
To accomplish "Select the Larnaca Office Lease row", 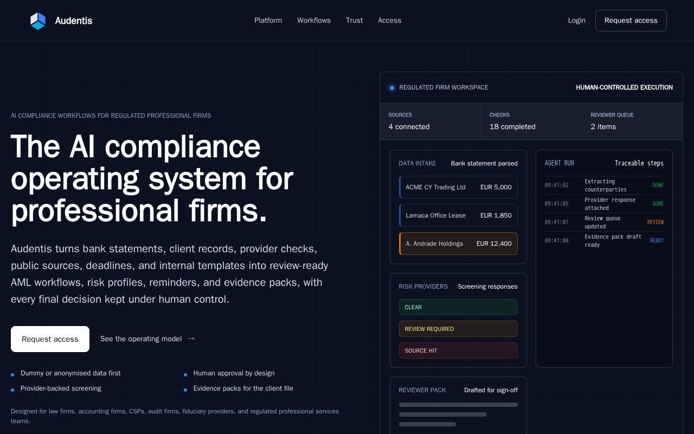I will coord(458,215).
